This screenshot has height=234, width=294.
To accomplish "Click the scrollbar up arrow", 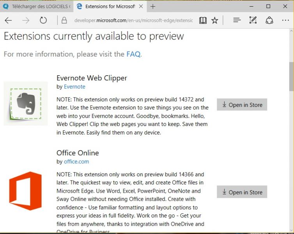I will 291,31.
